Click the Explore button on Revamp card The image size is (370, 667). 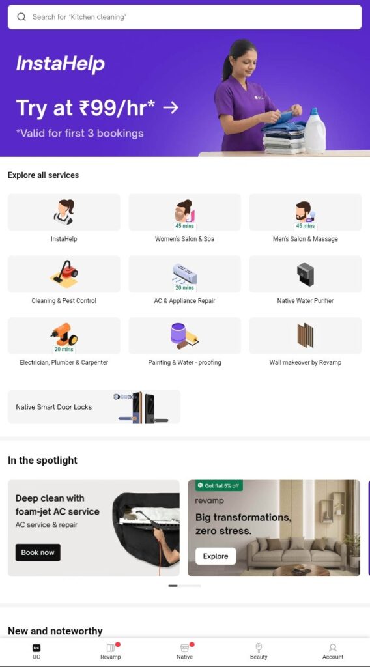coord(216,556)
